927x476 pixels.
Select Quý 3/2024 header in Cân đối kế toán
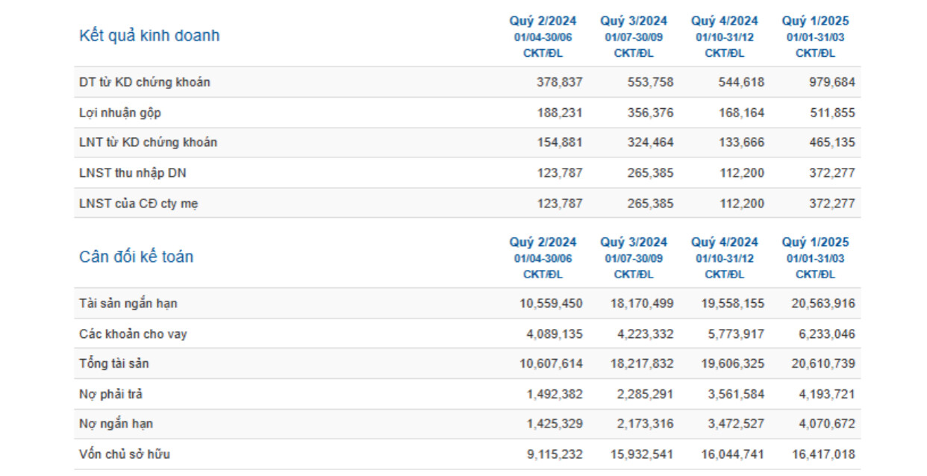click(634, 242)
